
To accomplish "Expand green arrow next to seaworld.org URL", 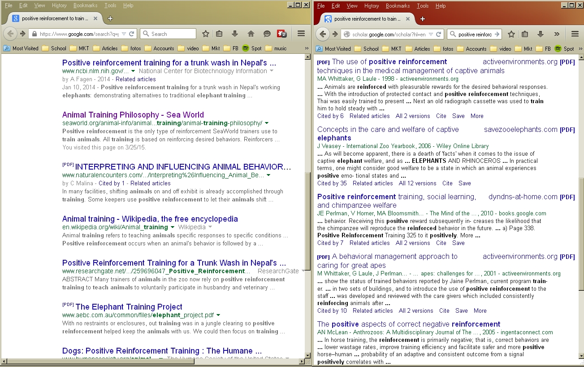I will tap(267, 123).
